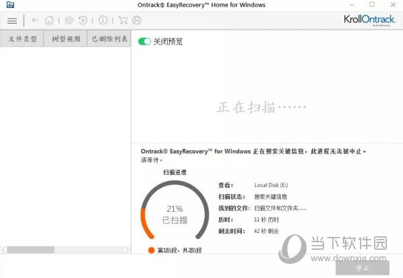Switch to the 树型视图 tab
Viewport: 403px width, 278px height.
pyautogui.click(x=66, y=39)
